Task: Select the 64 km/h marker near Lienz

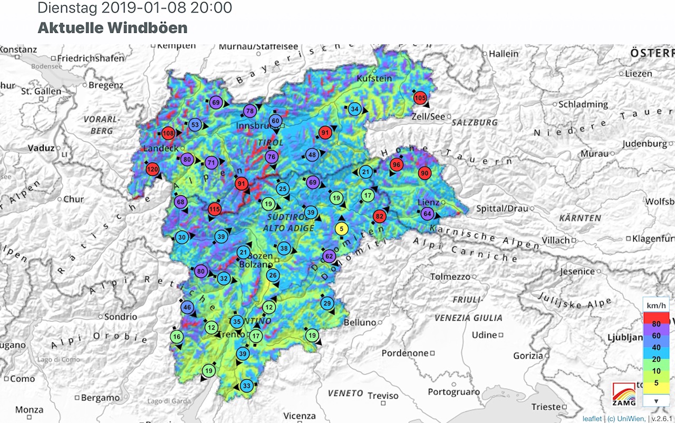Action: coord(427,214)
